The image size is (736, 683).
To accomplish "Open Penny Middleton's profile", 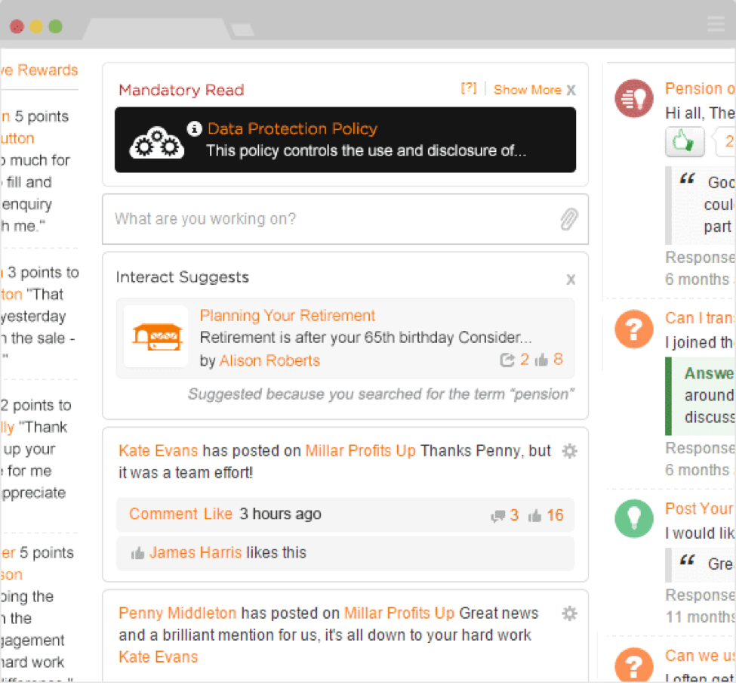I will 177,613.
